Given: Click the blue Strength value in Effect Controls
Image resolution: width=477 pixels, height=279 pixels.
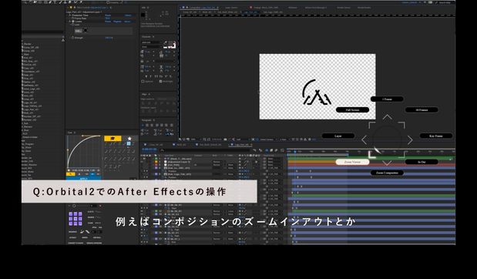Looking at the screenshot, I should point(109,38).
